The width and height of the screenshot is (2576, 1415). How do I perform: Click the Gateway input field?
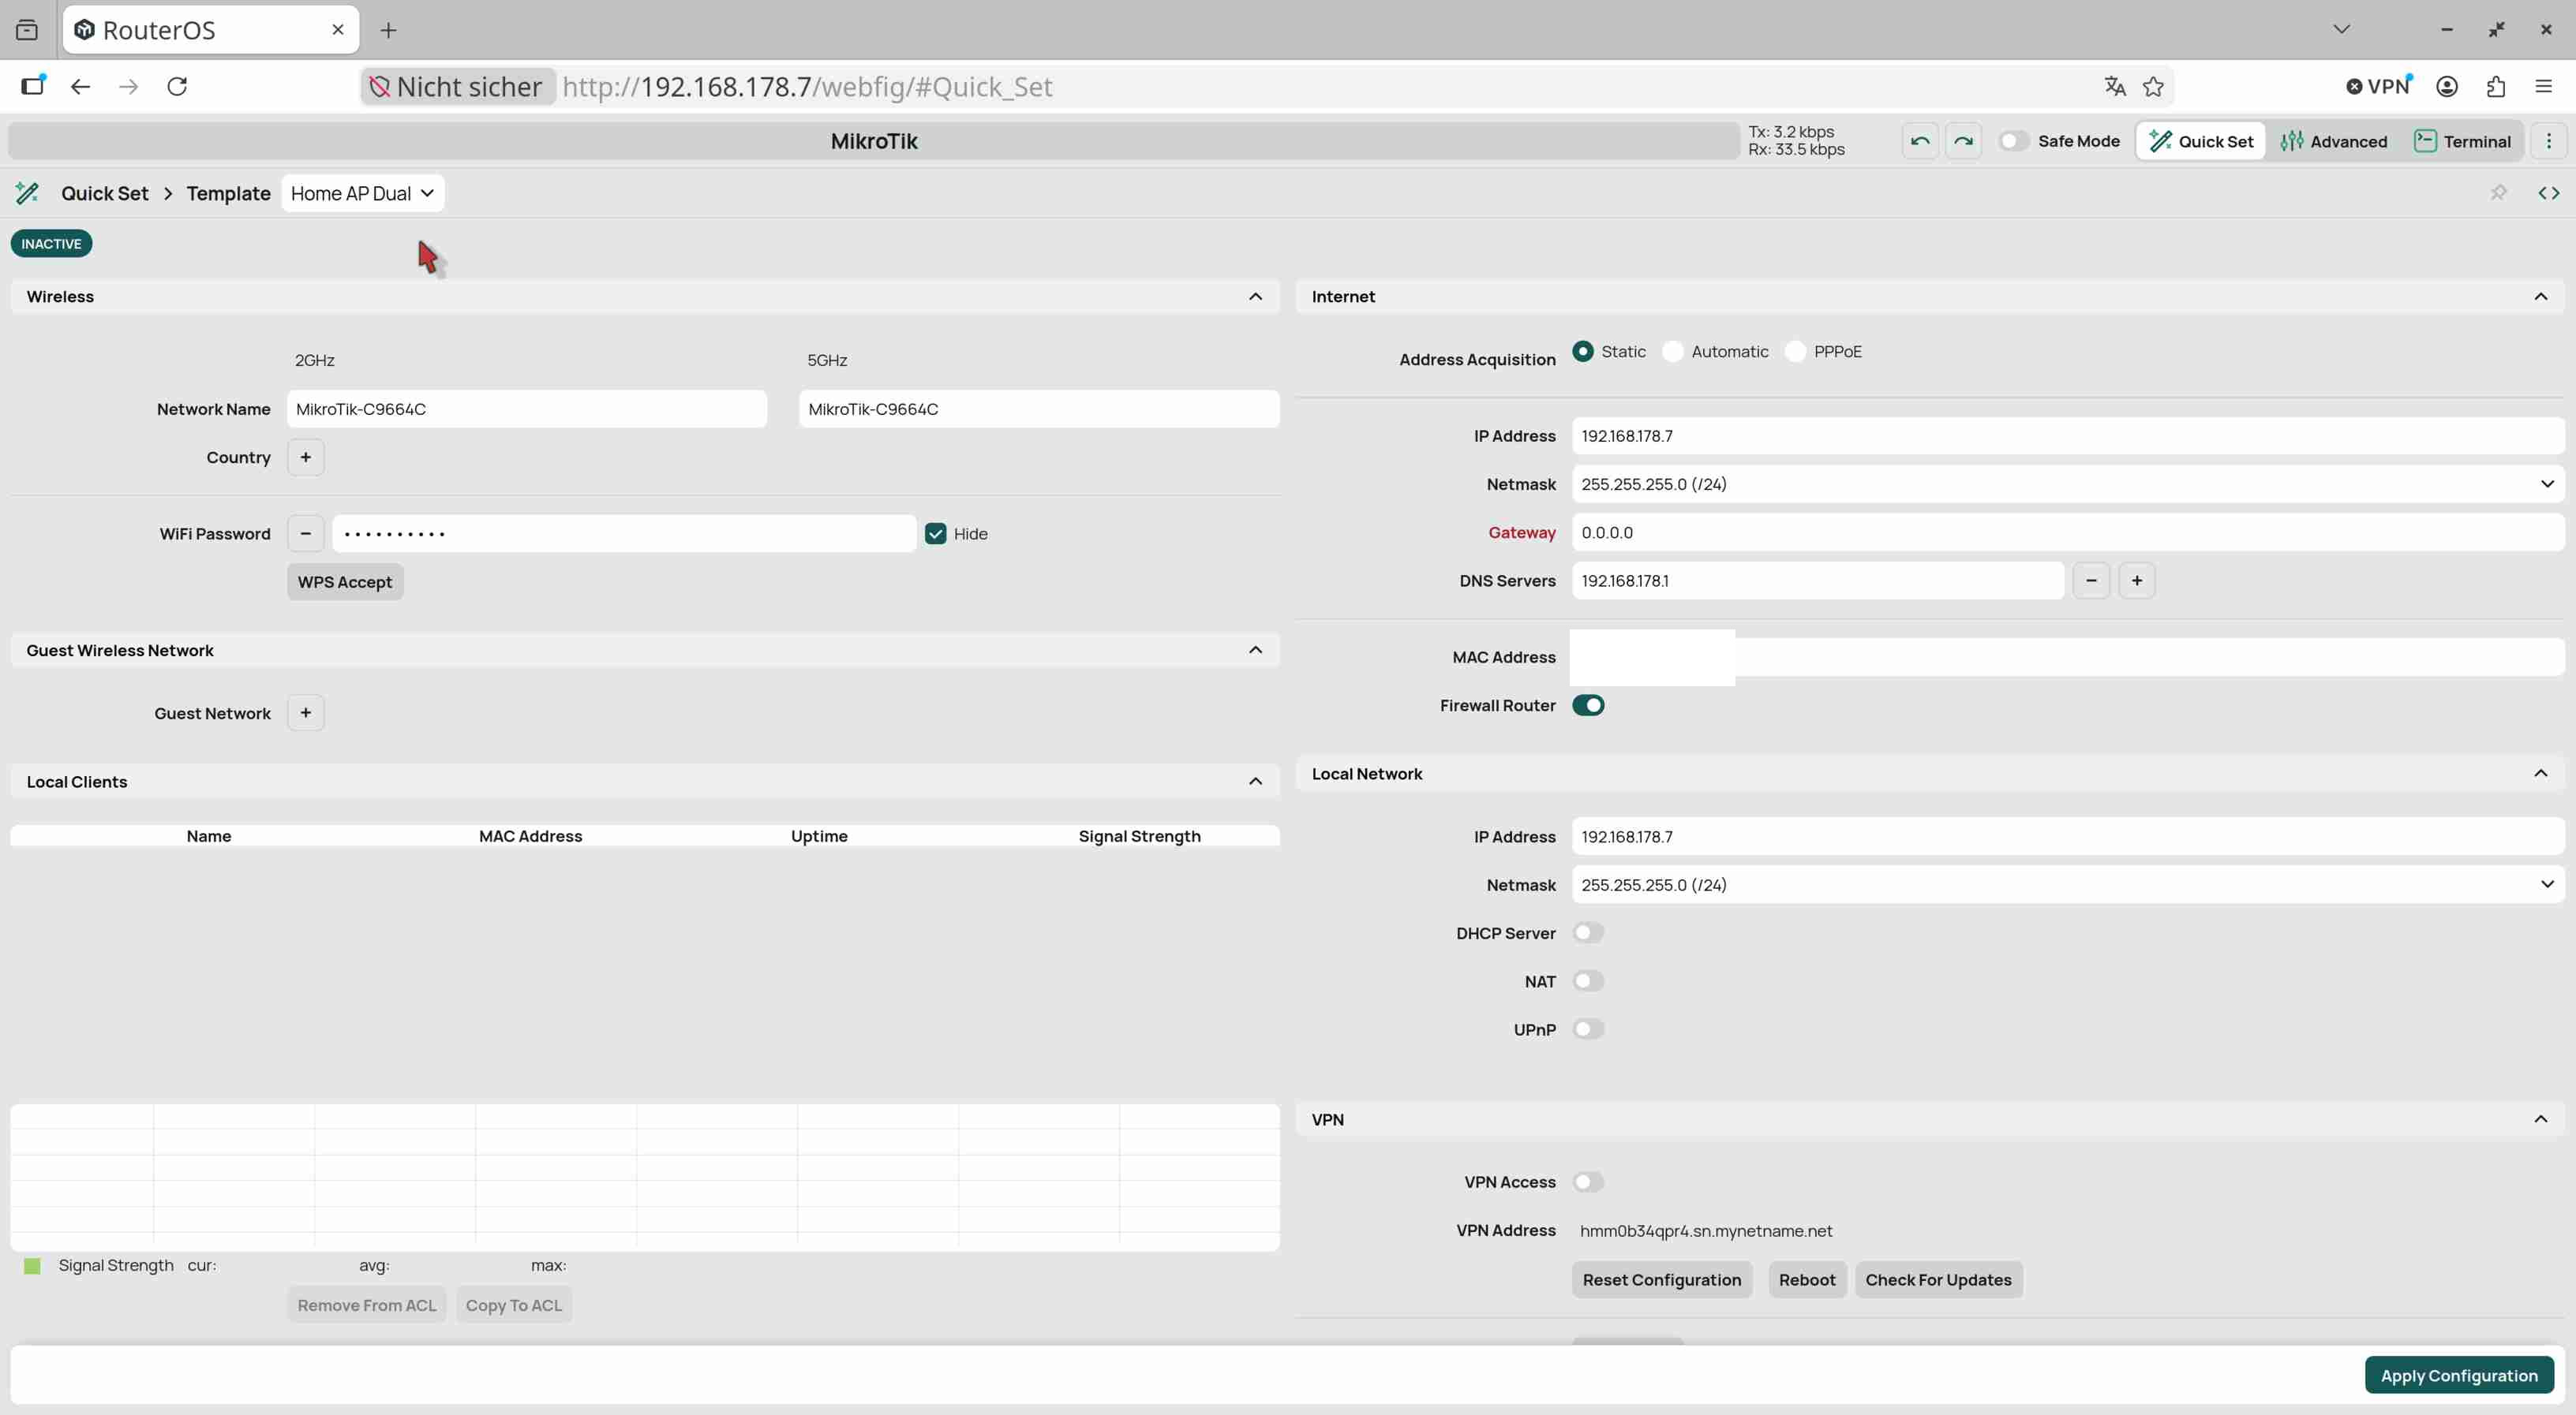pos(2068,532)
